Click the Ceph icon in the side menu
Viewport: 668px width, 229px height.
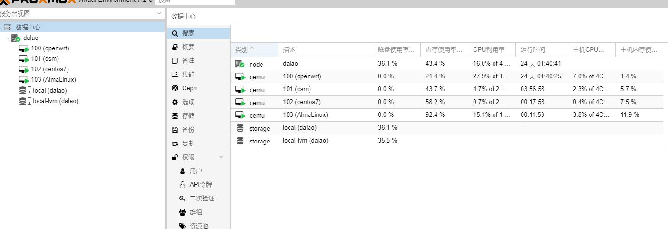point(175,88)
